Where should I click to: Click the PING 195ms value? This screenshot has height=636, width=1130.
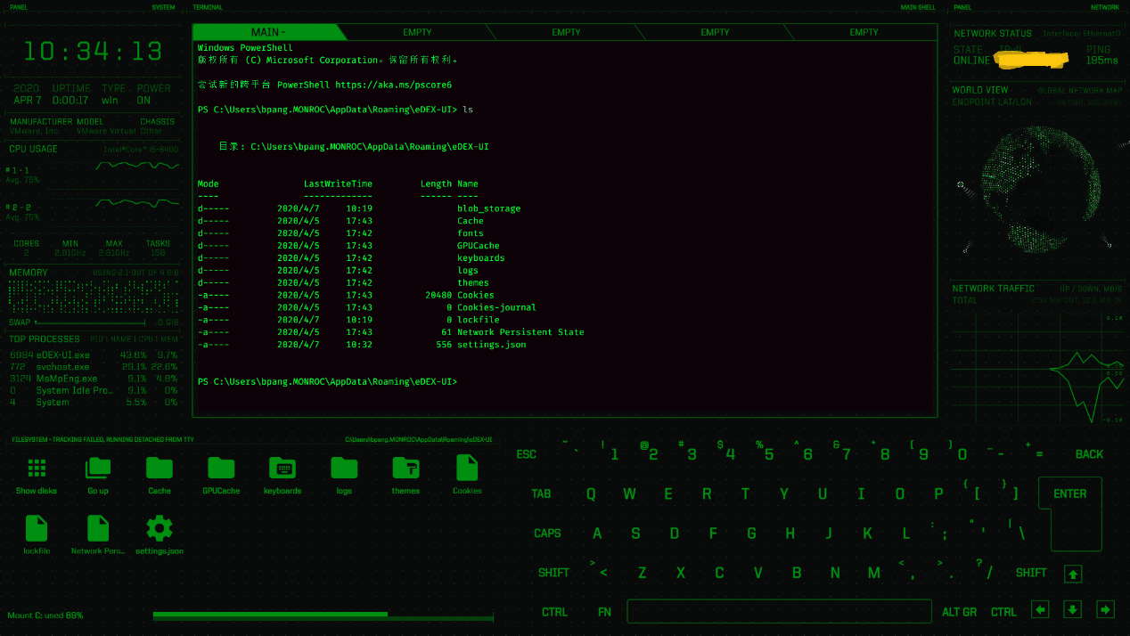[x=1101, y=61]
